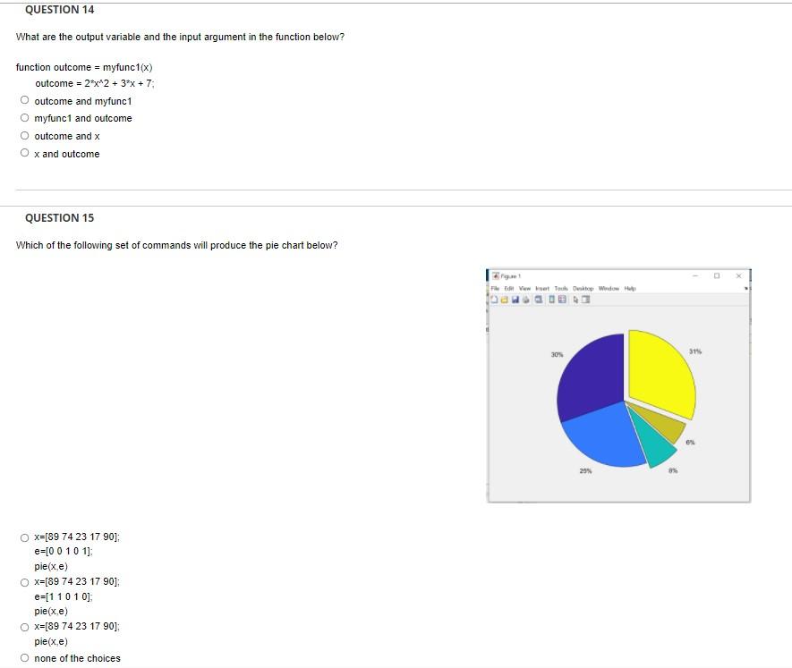Click the 30% label on the pie chart
Viewport: 792px width, 668px height.
click(x=557, y=354)
